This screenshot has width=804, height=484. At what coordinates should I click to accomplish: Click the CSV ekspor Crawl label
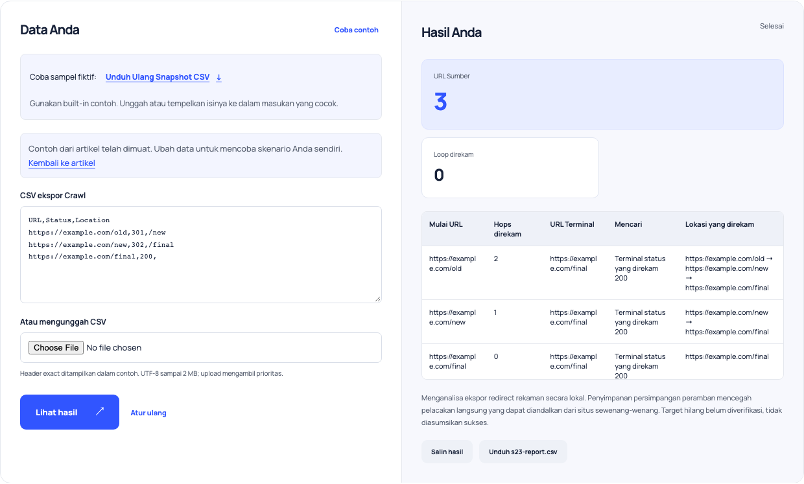pos(53,196)
